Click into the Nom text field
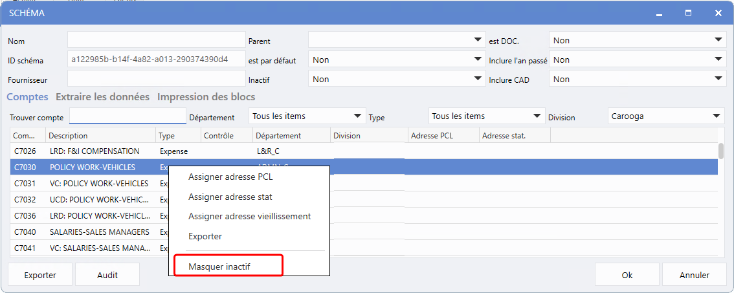734x293 pixels. [156, 40]
